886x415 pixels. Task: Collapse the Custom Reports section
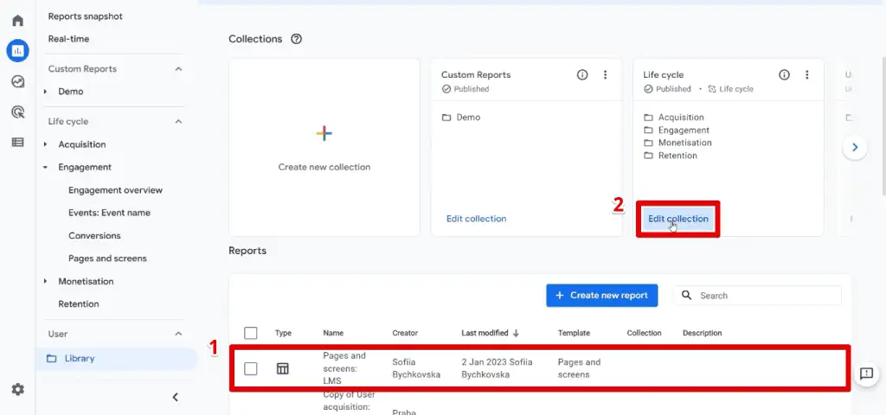click(x=178, y=69)
